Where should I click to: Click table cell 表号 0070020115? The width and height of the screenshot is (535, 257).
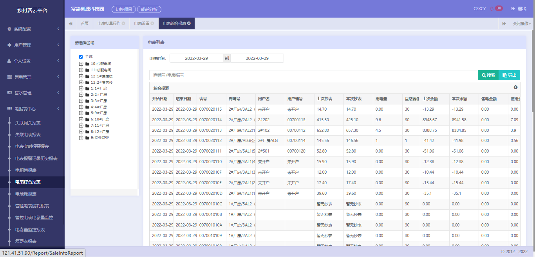(210, 109)
